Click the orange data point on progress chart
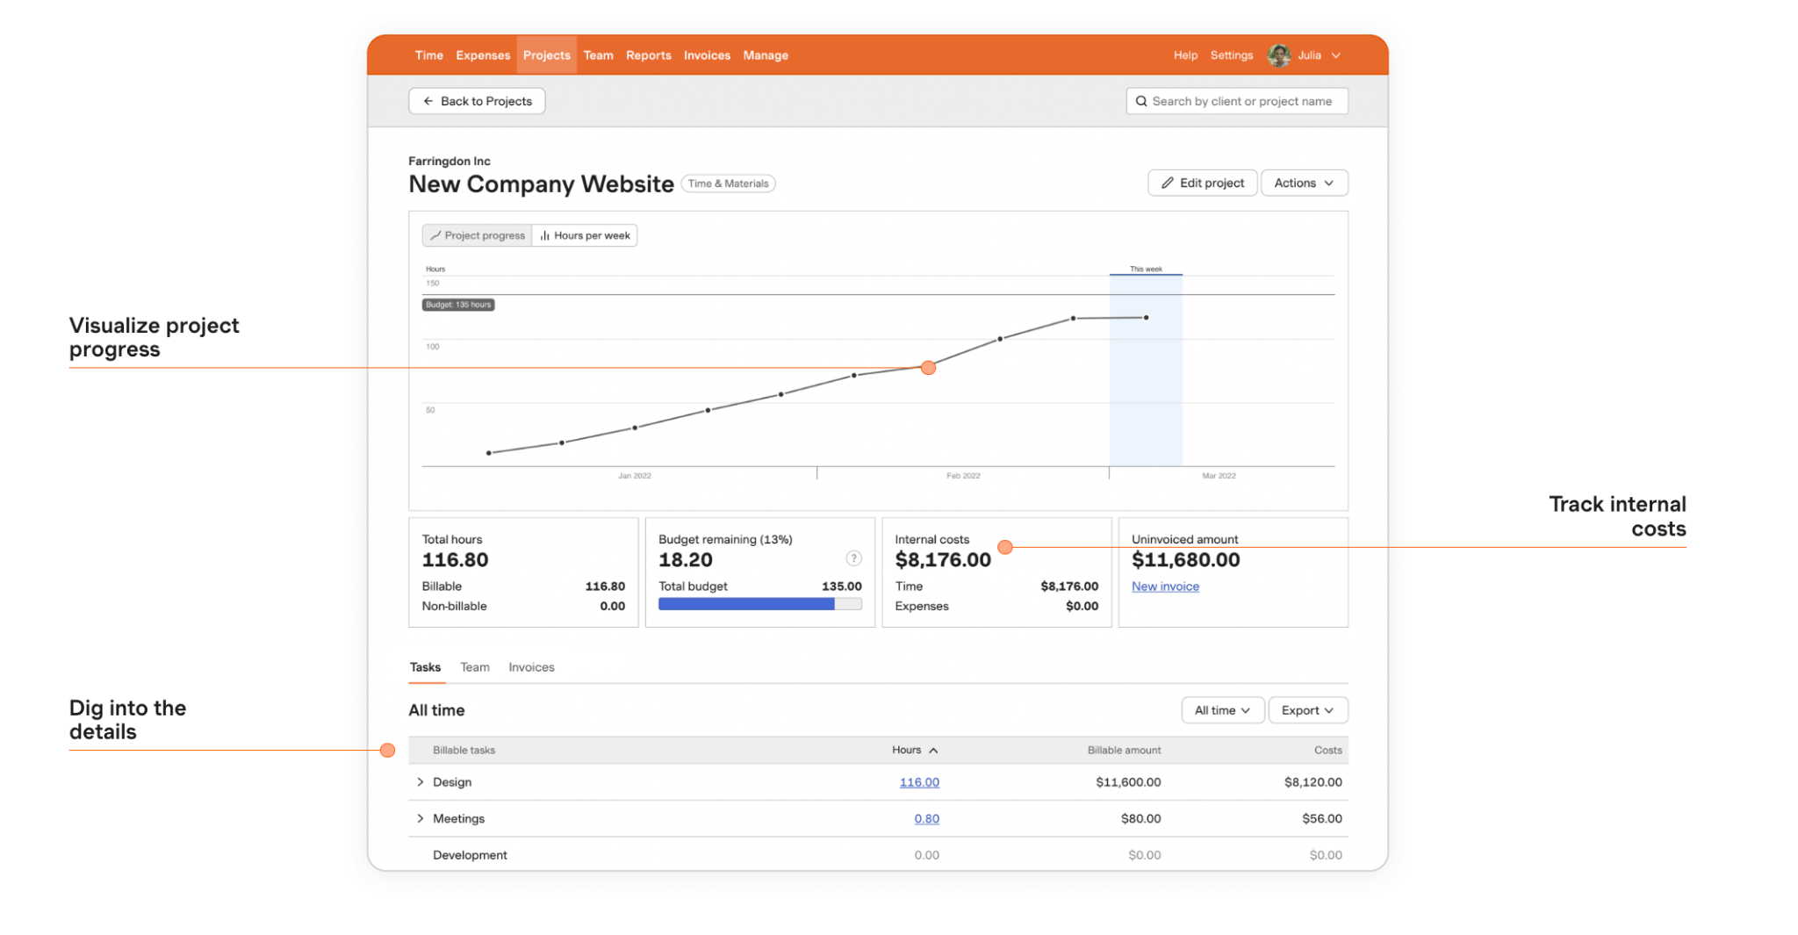Image resolution: width=1798 pixels, height=935 pixels. tap(928, 368)
